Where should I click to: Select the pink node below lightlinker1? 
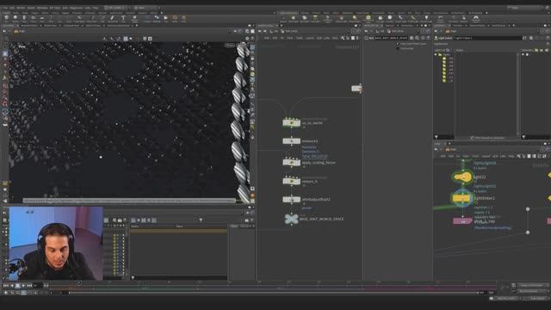tap(462, 221)
